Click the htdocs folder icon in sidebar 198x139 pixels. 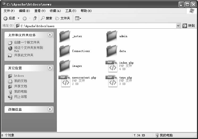coord(10,76)
